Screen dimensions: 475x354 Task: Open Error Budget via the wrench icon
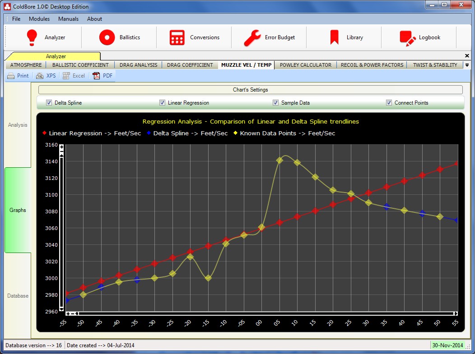coord(252,38)
